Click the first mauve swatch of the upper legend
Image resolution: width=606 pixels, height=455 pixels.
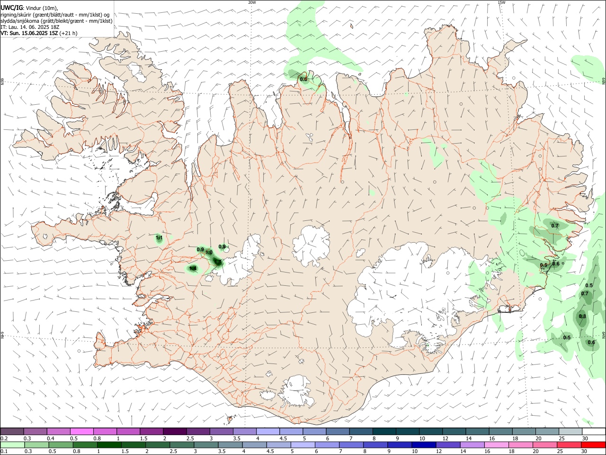point(12,431)
